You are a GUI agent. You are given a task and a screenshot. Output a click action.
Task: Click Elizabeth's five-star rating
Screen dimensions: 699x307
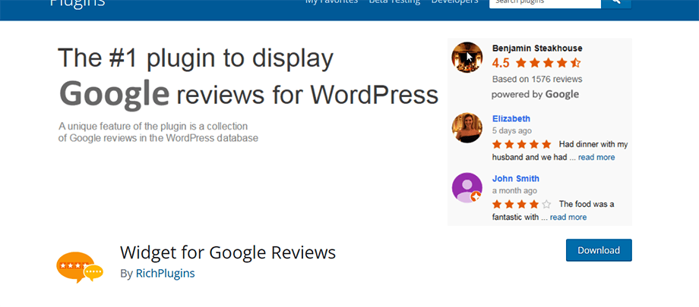click(522, 145)
